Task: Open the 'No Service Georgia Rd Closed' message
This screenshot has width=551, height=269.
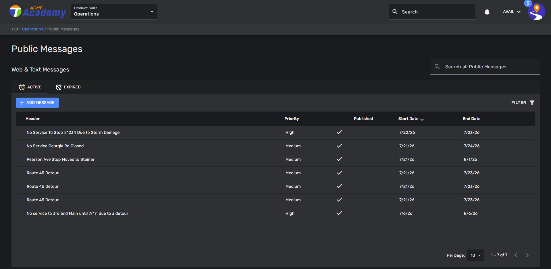Action: [55, 146]
